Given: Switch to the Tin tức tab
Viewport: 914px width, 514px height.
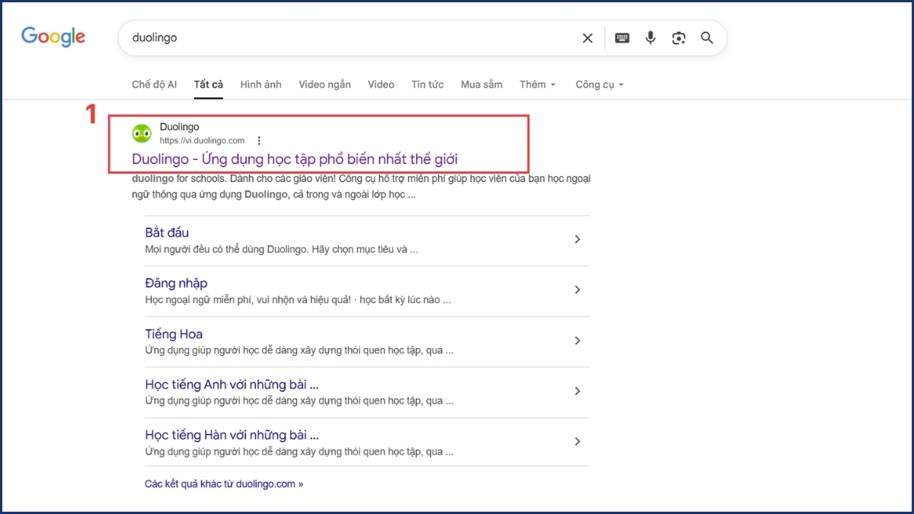Looking at the screenshot, I should click(427, 85).
